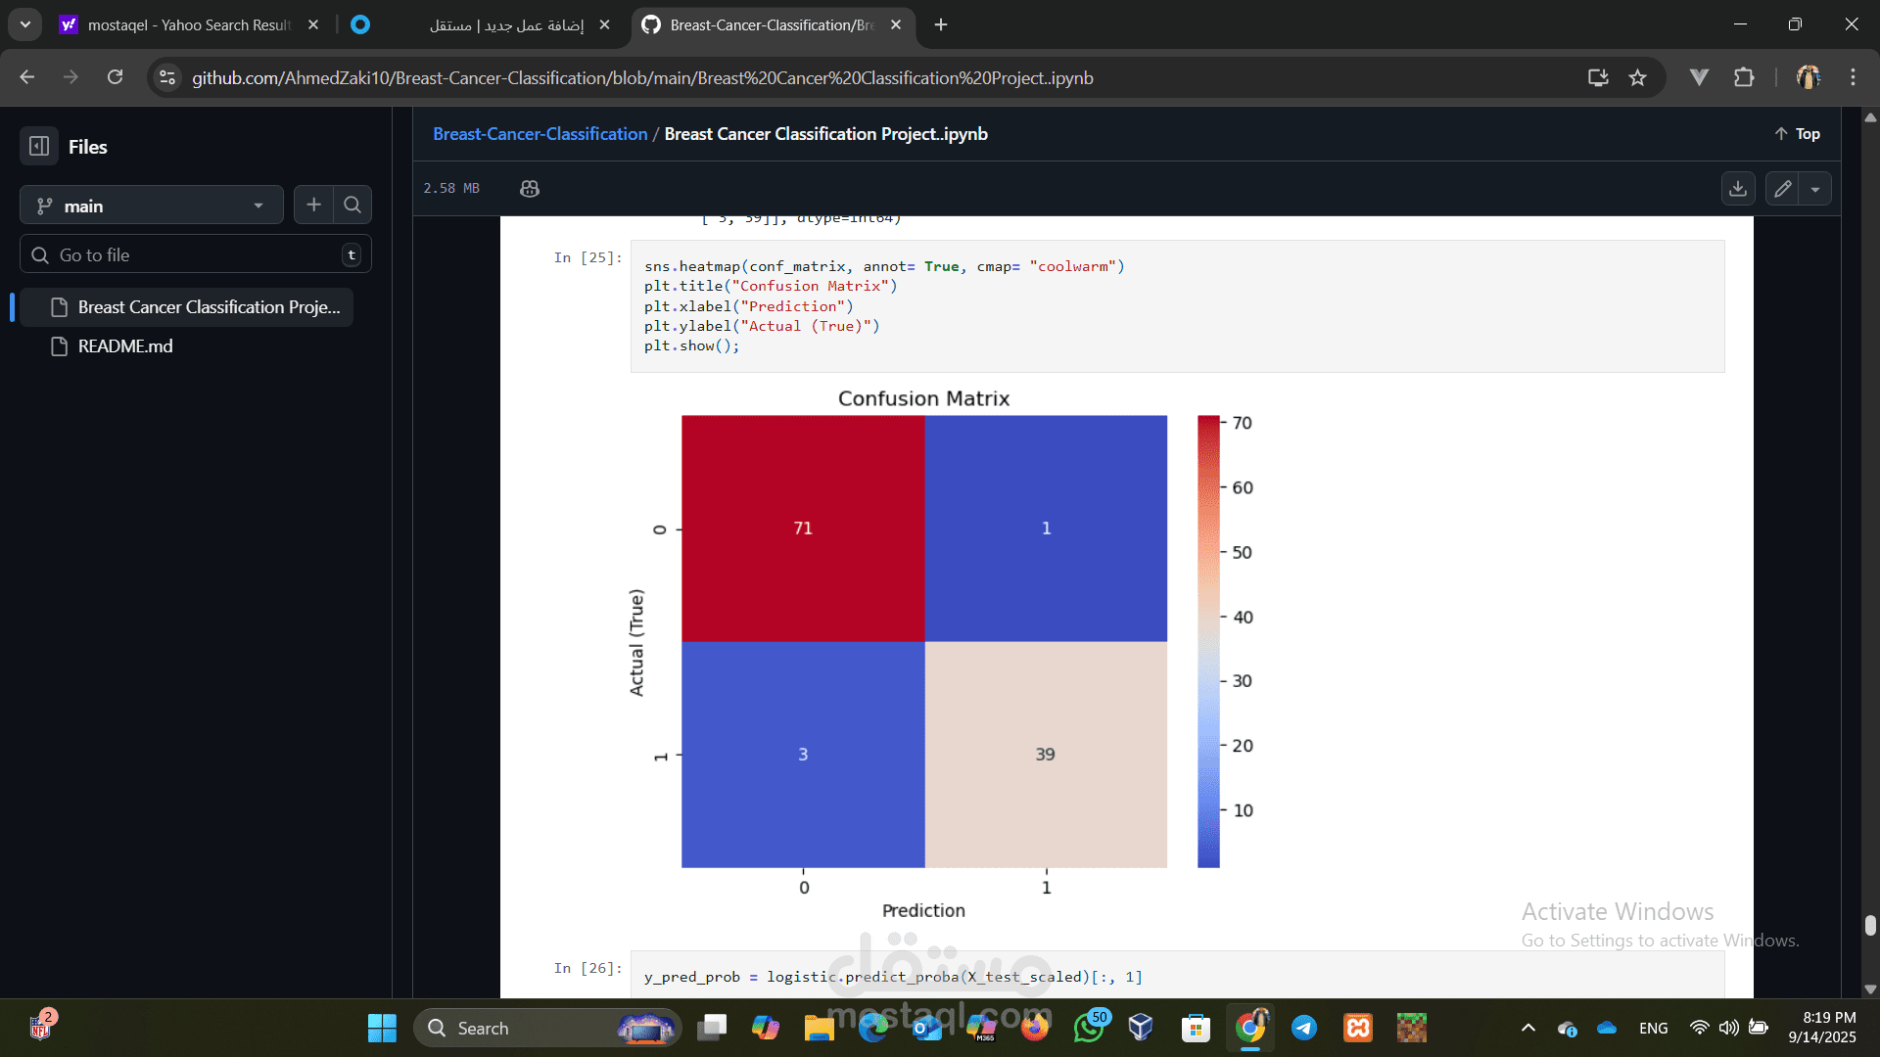Open WhatsApp from the taskbar
Image resolution: width=1880 pixels, height=1057 pixels.
1089,1028
